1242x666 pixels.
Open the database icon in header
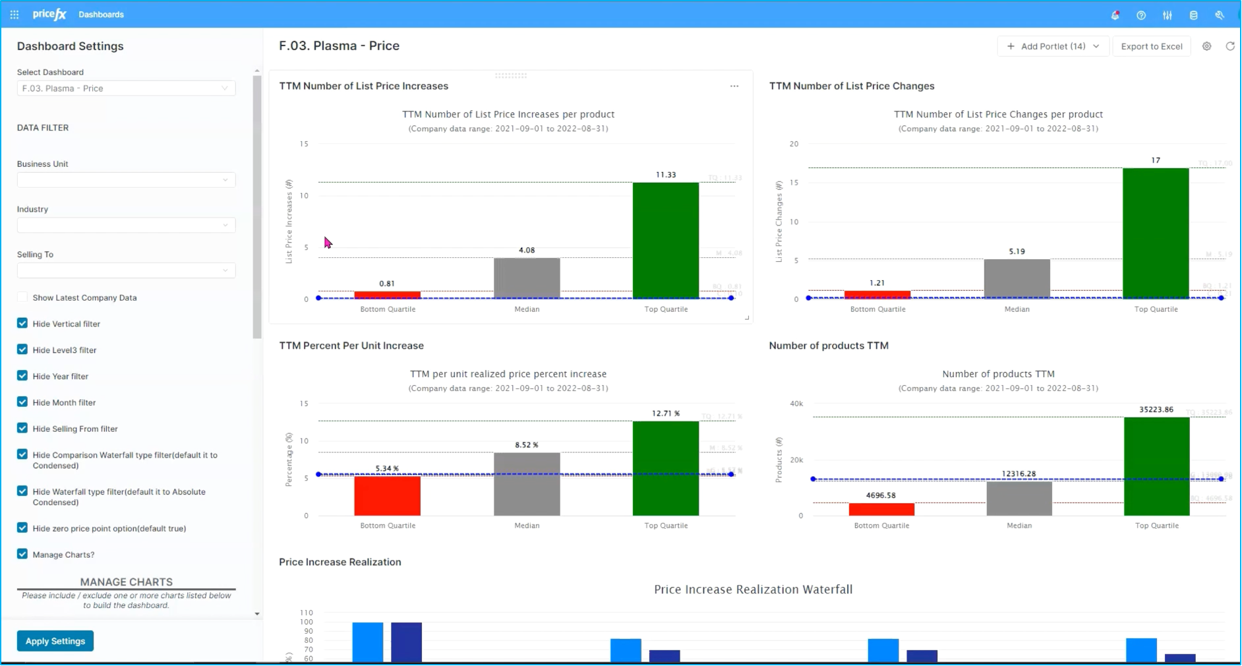point(1193,15)
